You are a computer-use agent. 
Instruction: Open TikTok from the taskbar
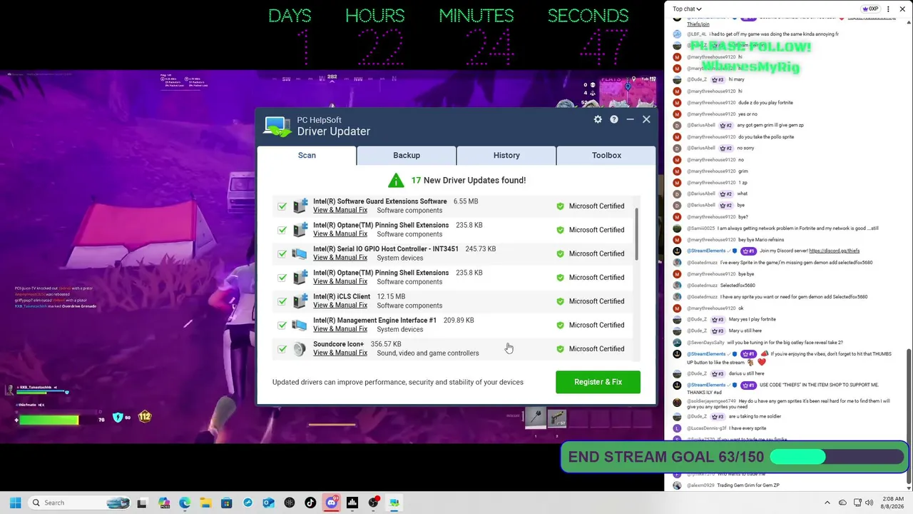coord(310,503)
